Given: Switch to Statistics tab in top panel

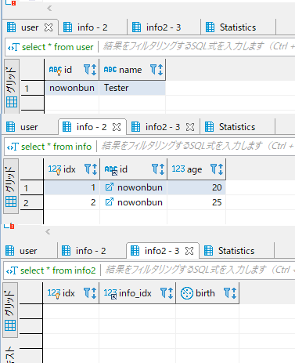Looking at the screenshot, I should click(x=238, y=27).
